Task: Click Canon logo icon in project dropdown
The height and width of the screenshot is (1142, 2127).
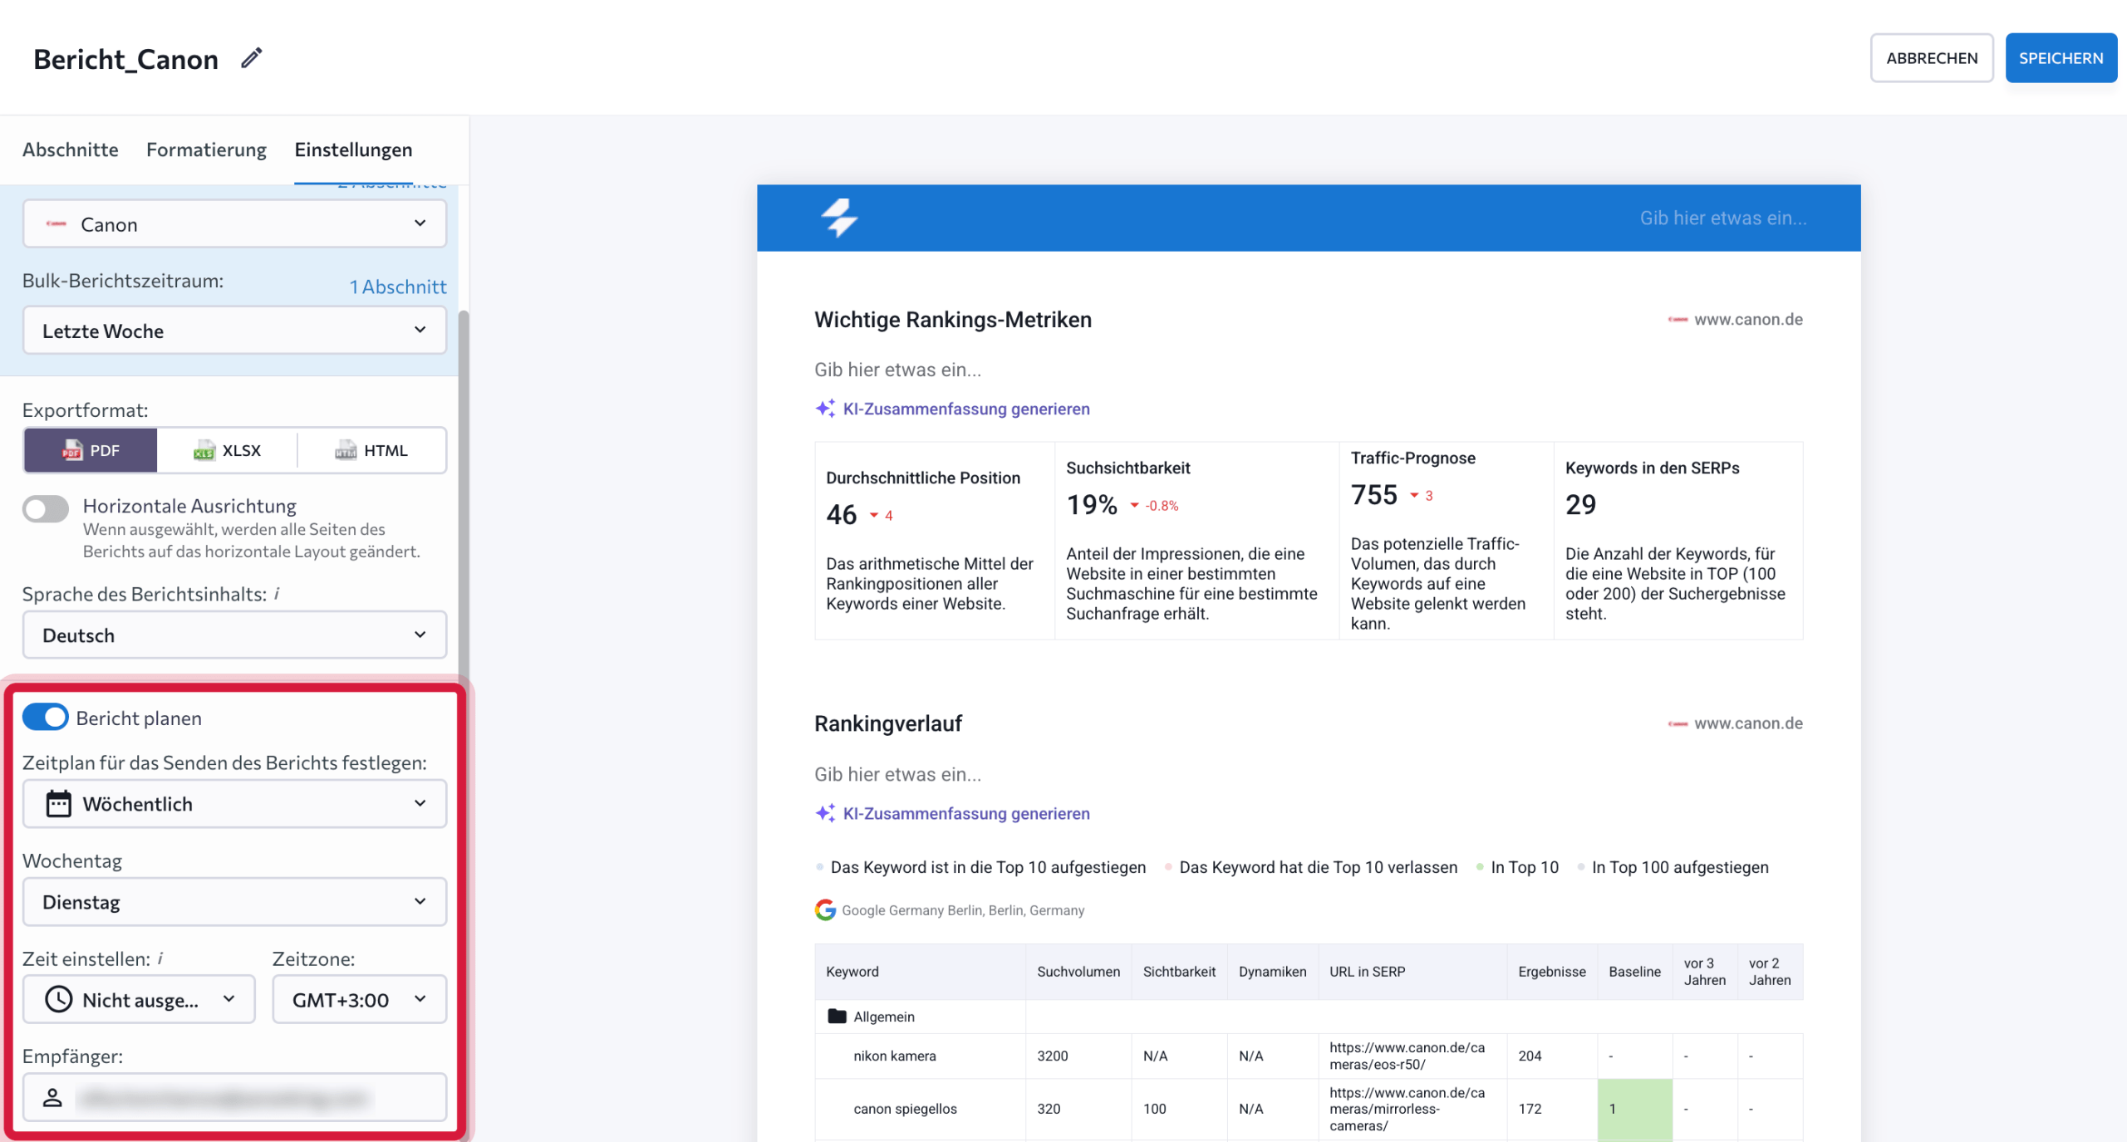Action: pos(56,223)
